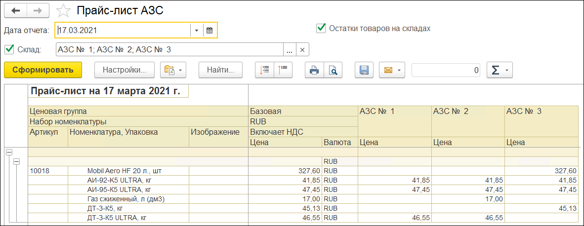
Task: Open the send by email dropdown
Action: point(392,71)
